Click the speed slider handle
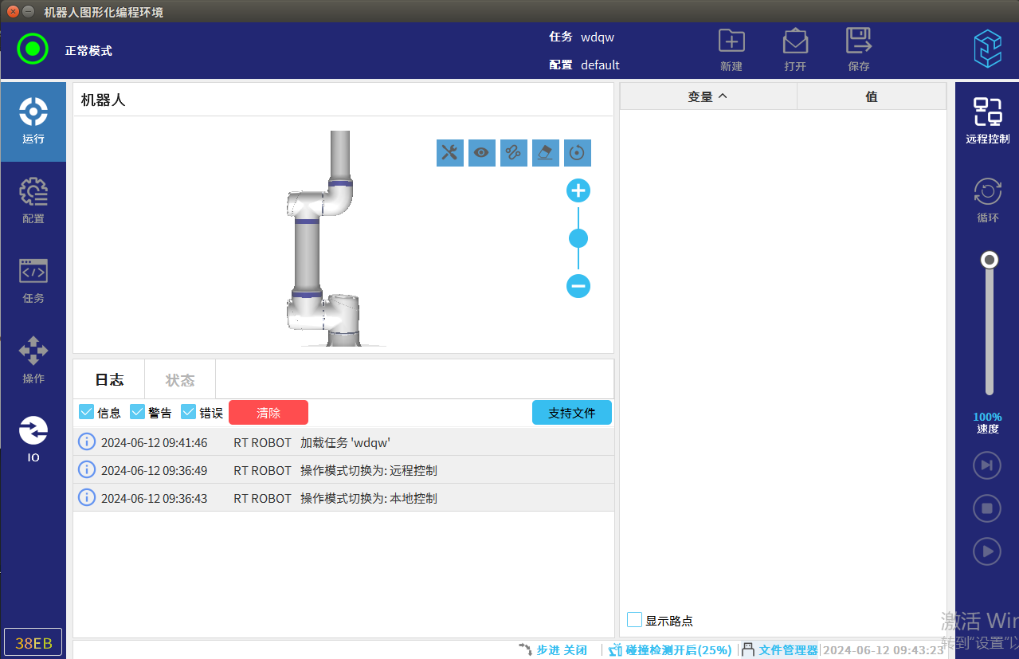 [990, 261]
